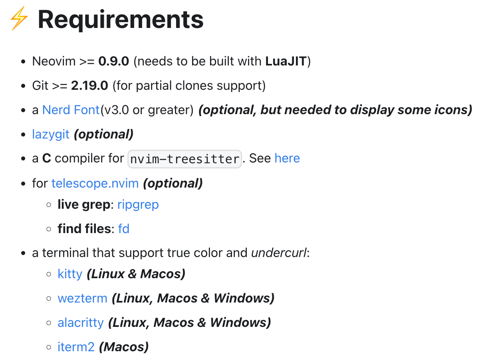This screenshot has width=504, height=364.
Task: Click the Requirements heading
Action: tap(121, 20)
